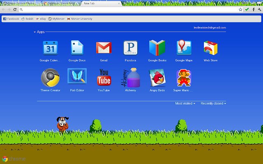This screenshot has width=263, height=164.
Task: Switch to the second browser tab
Action: [61, 3]
